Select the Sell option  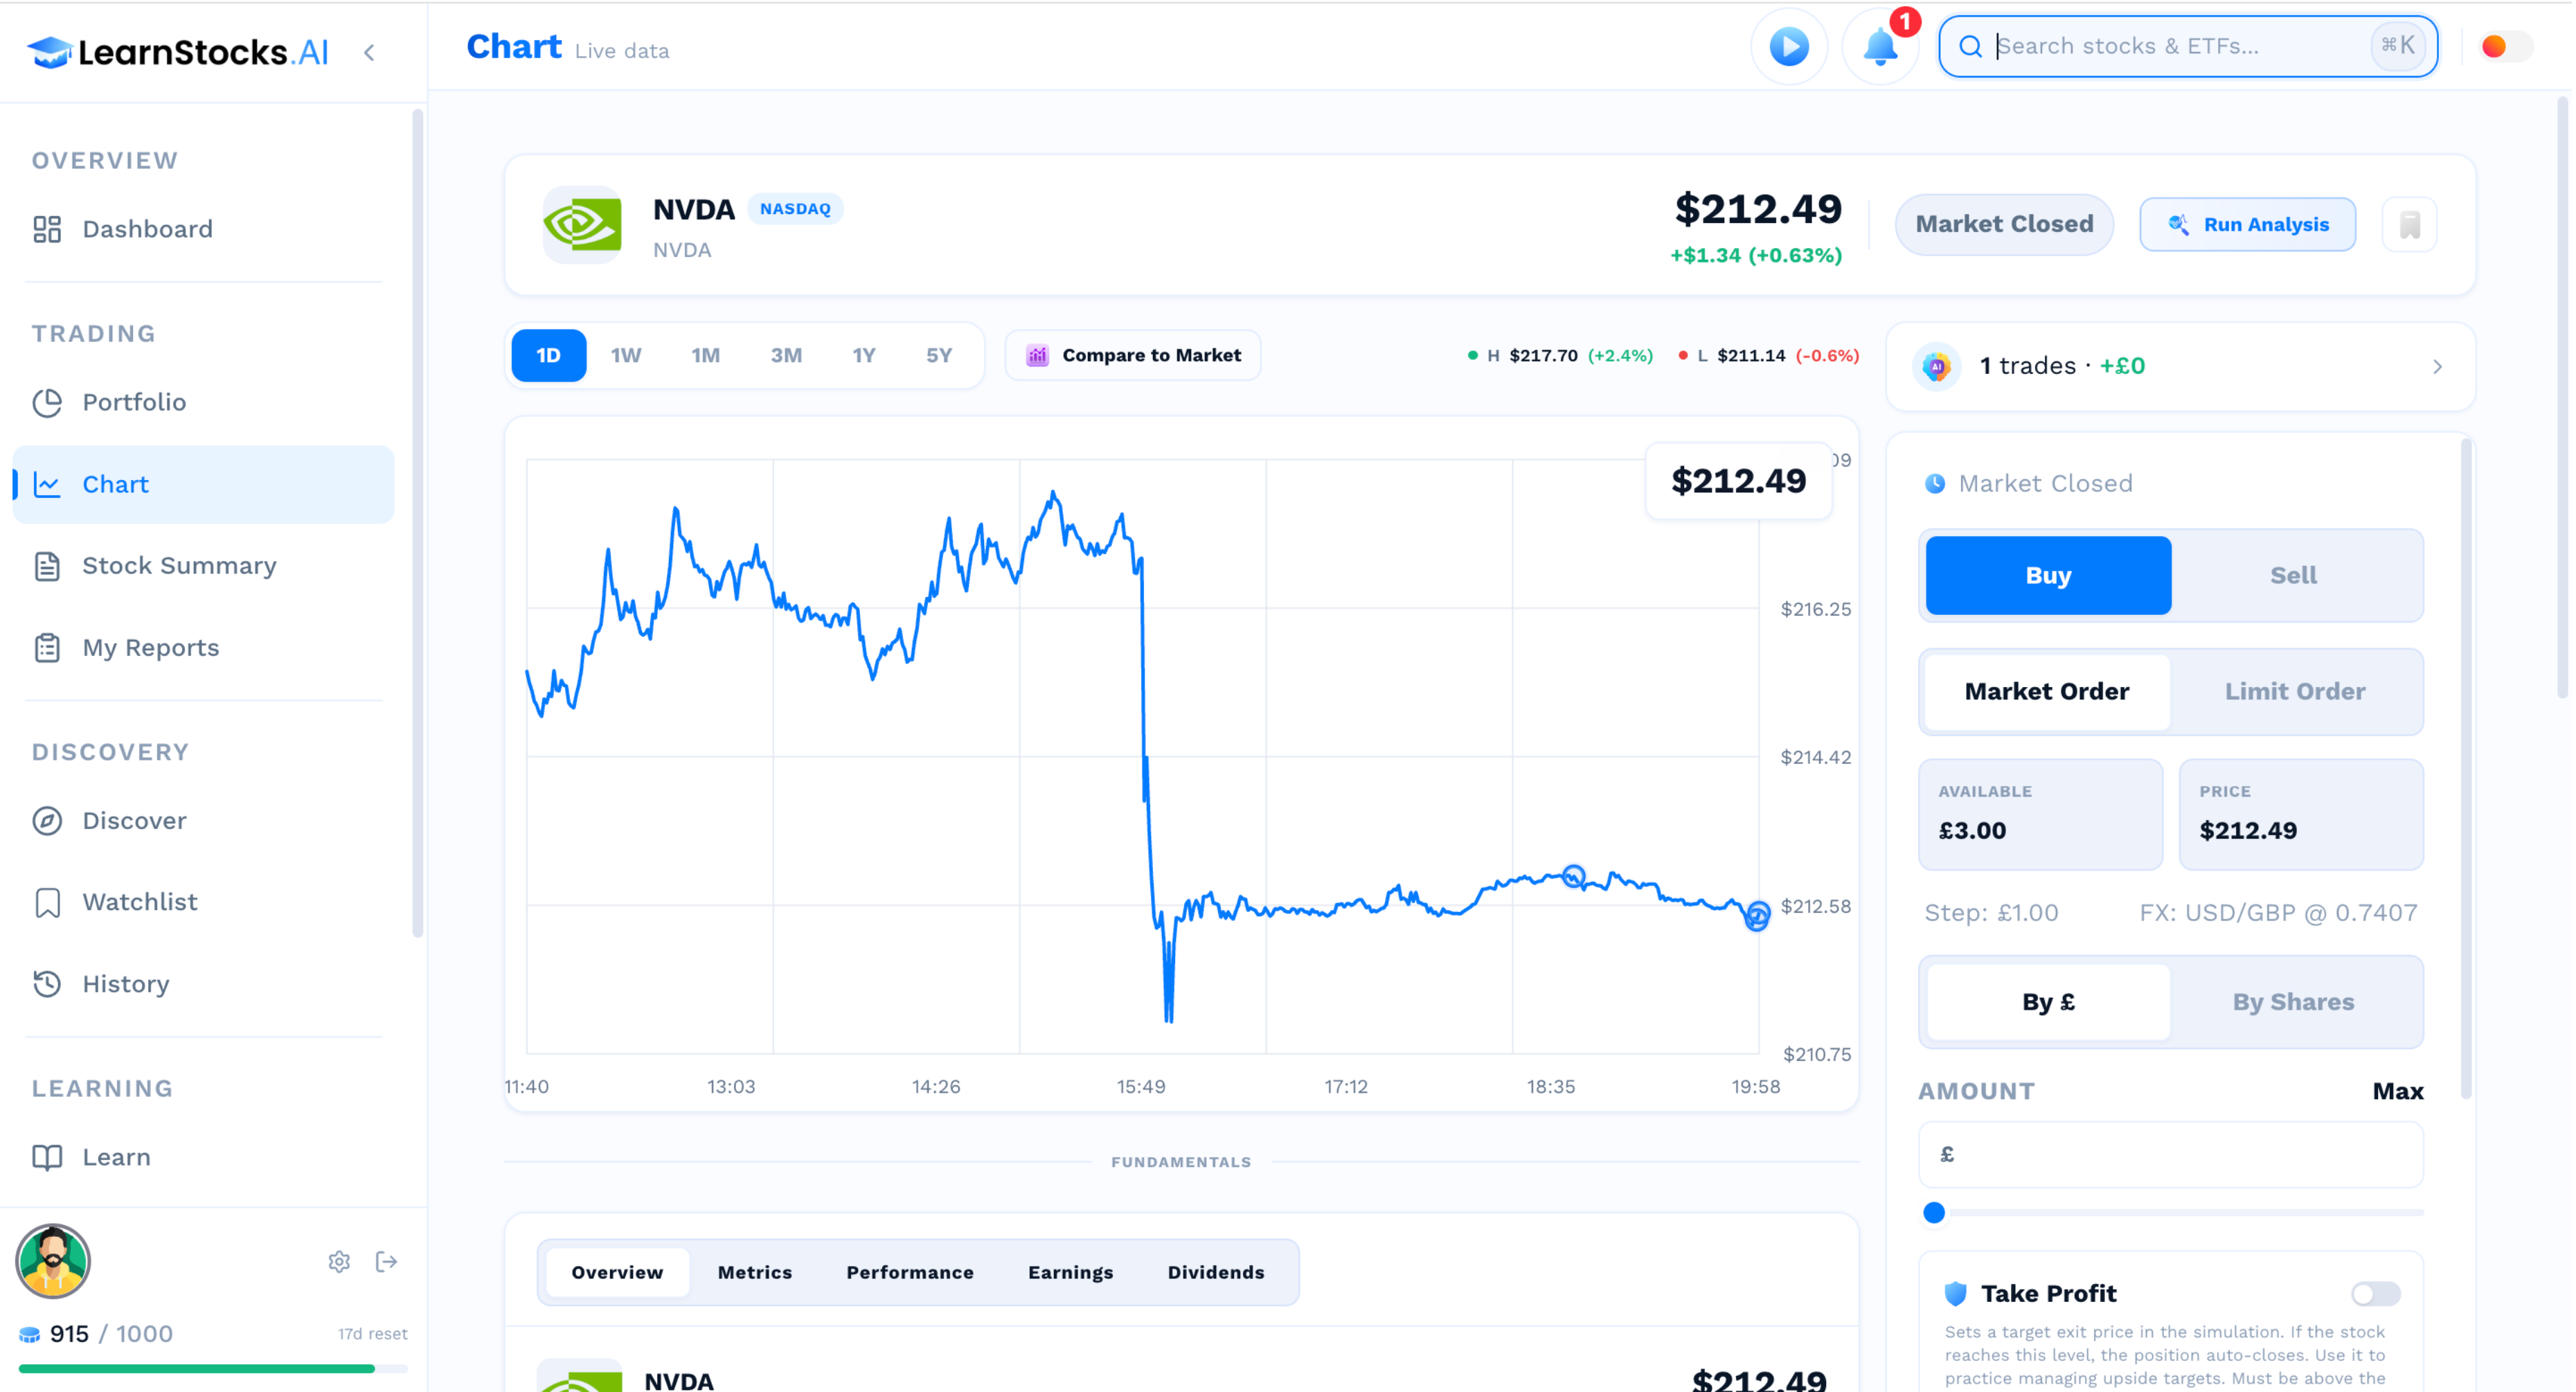(x=2293, y=575)
